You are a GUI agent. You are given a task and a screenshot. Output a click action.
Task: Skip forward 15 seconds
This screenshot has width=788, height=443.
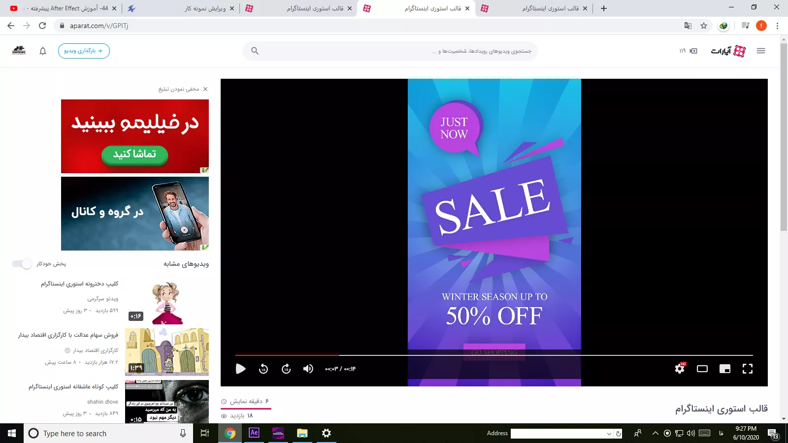tap(286, 369)
